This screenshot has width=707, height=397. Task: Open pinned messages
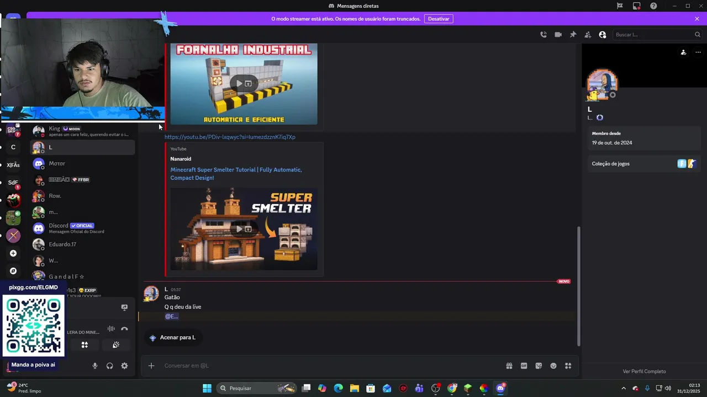point(573,34)
